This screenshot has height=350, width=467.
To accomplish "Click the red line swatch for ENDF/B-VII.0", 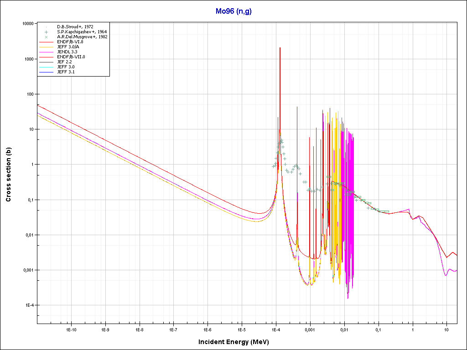I will pos(46,57).
